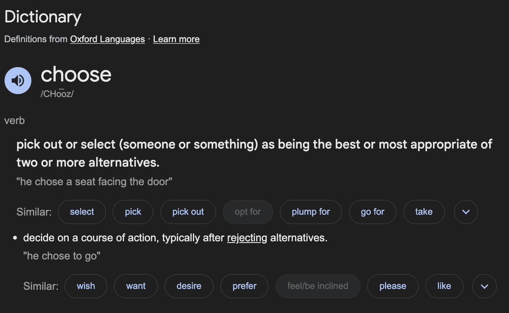Expand more synonyms after 'take'

(x=466, y=212)
